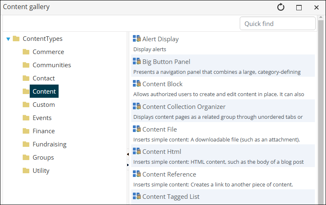Image resolution: width=326 pixels, height=205 pixels.
Task: Click the Content Reference item icon
Action: click(137, 174)
